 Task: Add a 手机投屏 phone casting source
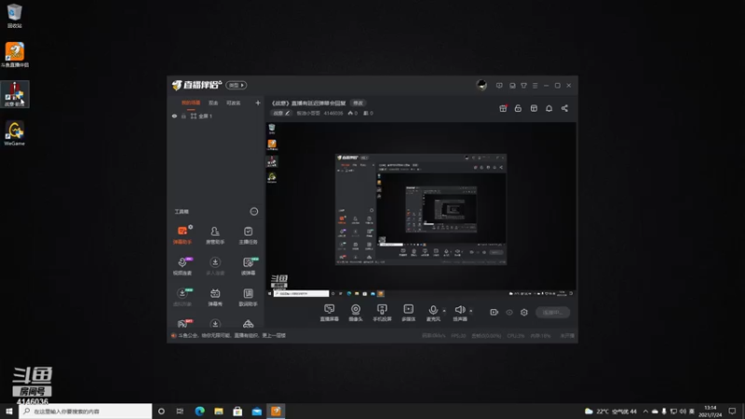pyautogui.click(x=382, y=313)
